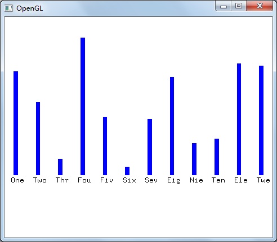This screenshot has width=277, height=242.
Task: Click the OpenGL title text
Action: [x=30, y=8]
